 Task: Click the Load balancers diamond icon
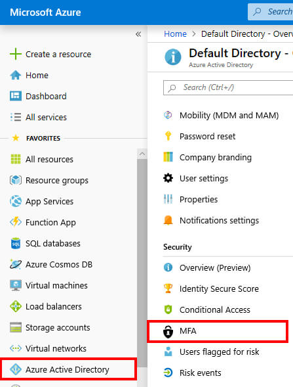(x=16, y=306)
